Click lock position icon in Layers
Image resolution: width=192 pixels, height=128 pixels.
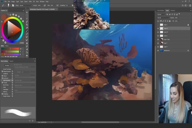[165, 21]
